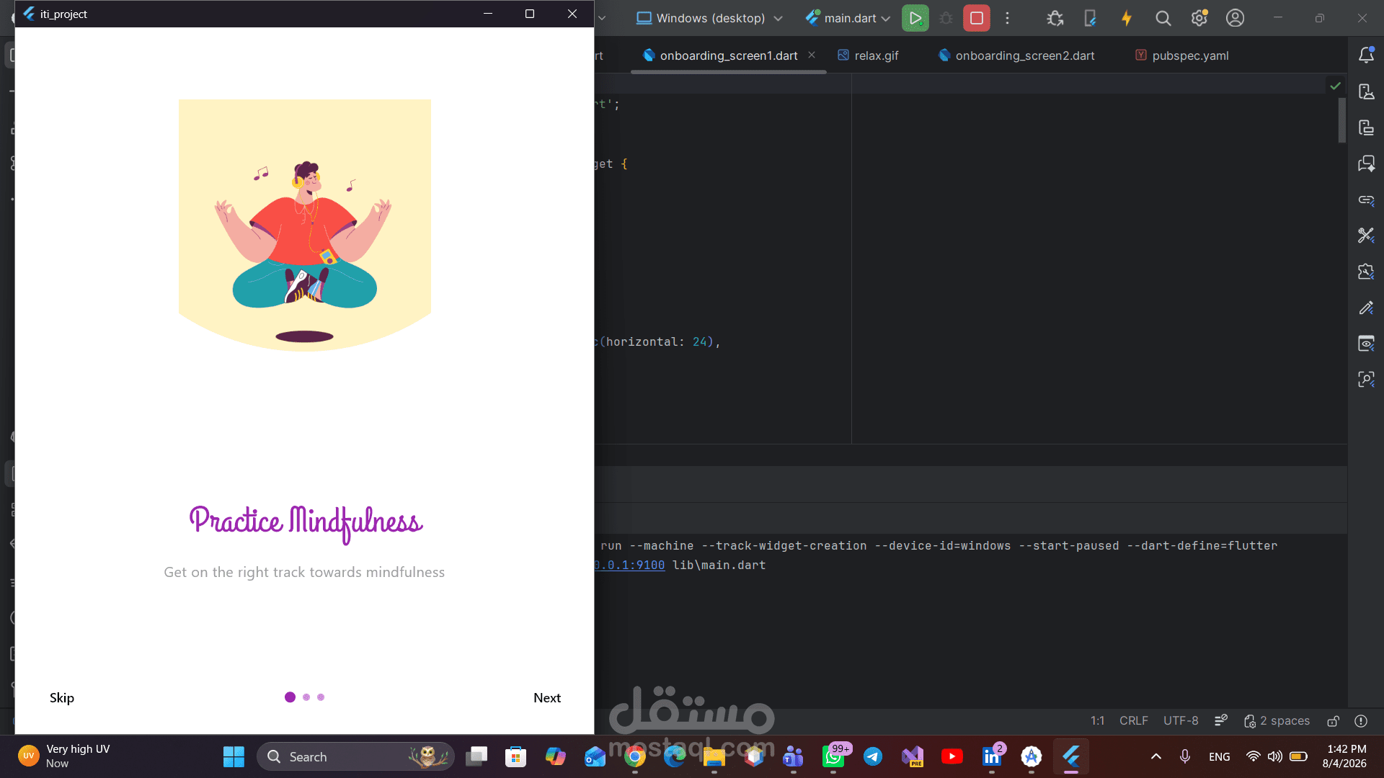
Task: Open Device Manager tool window icon
Action: click(x=1366, y=91)
